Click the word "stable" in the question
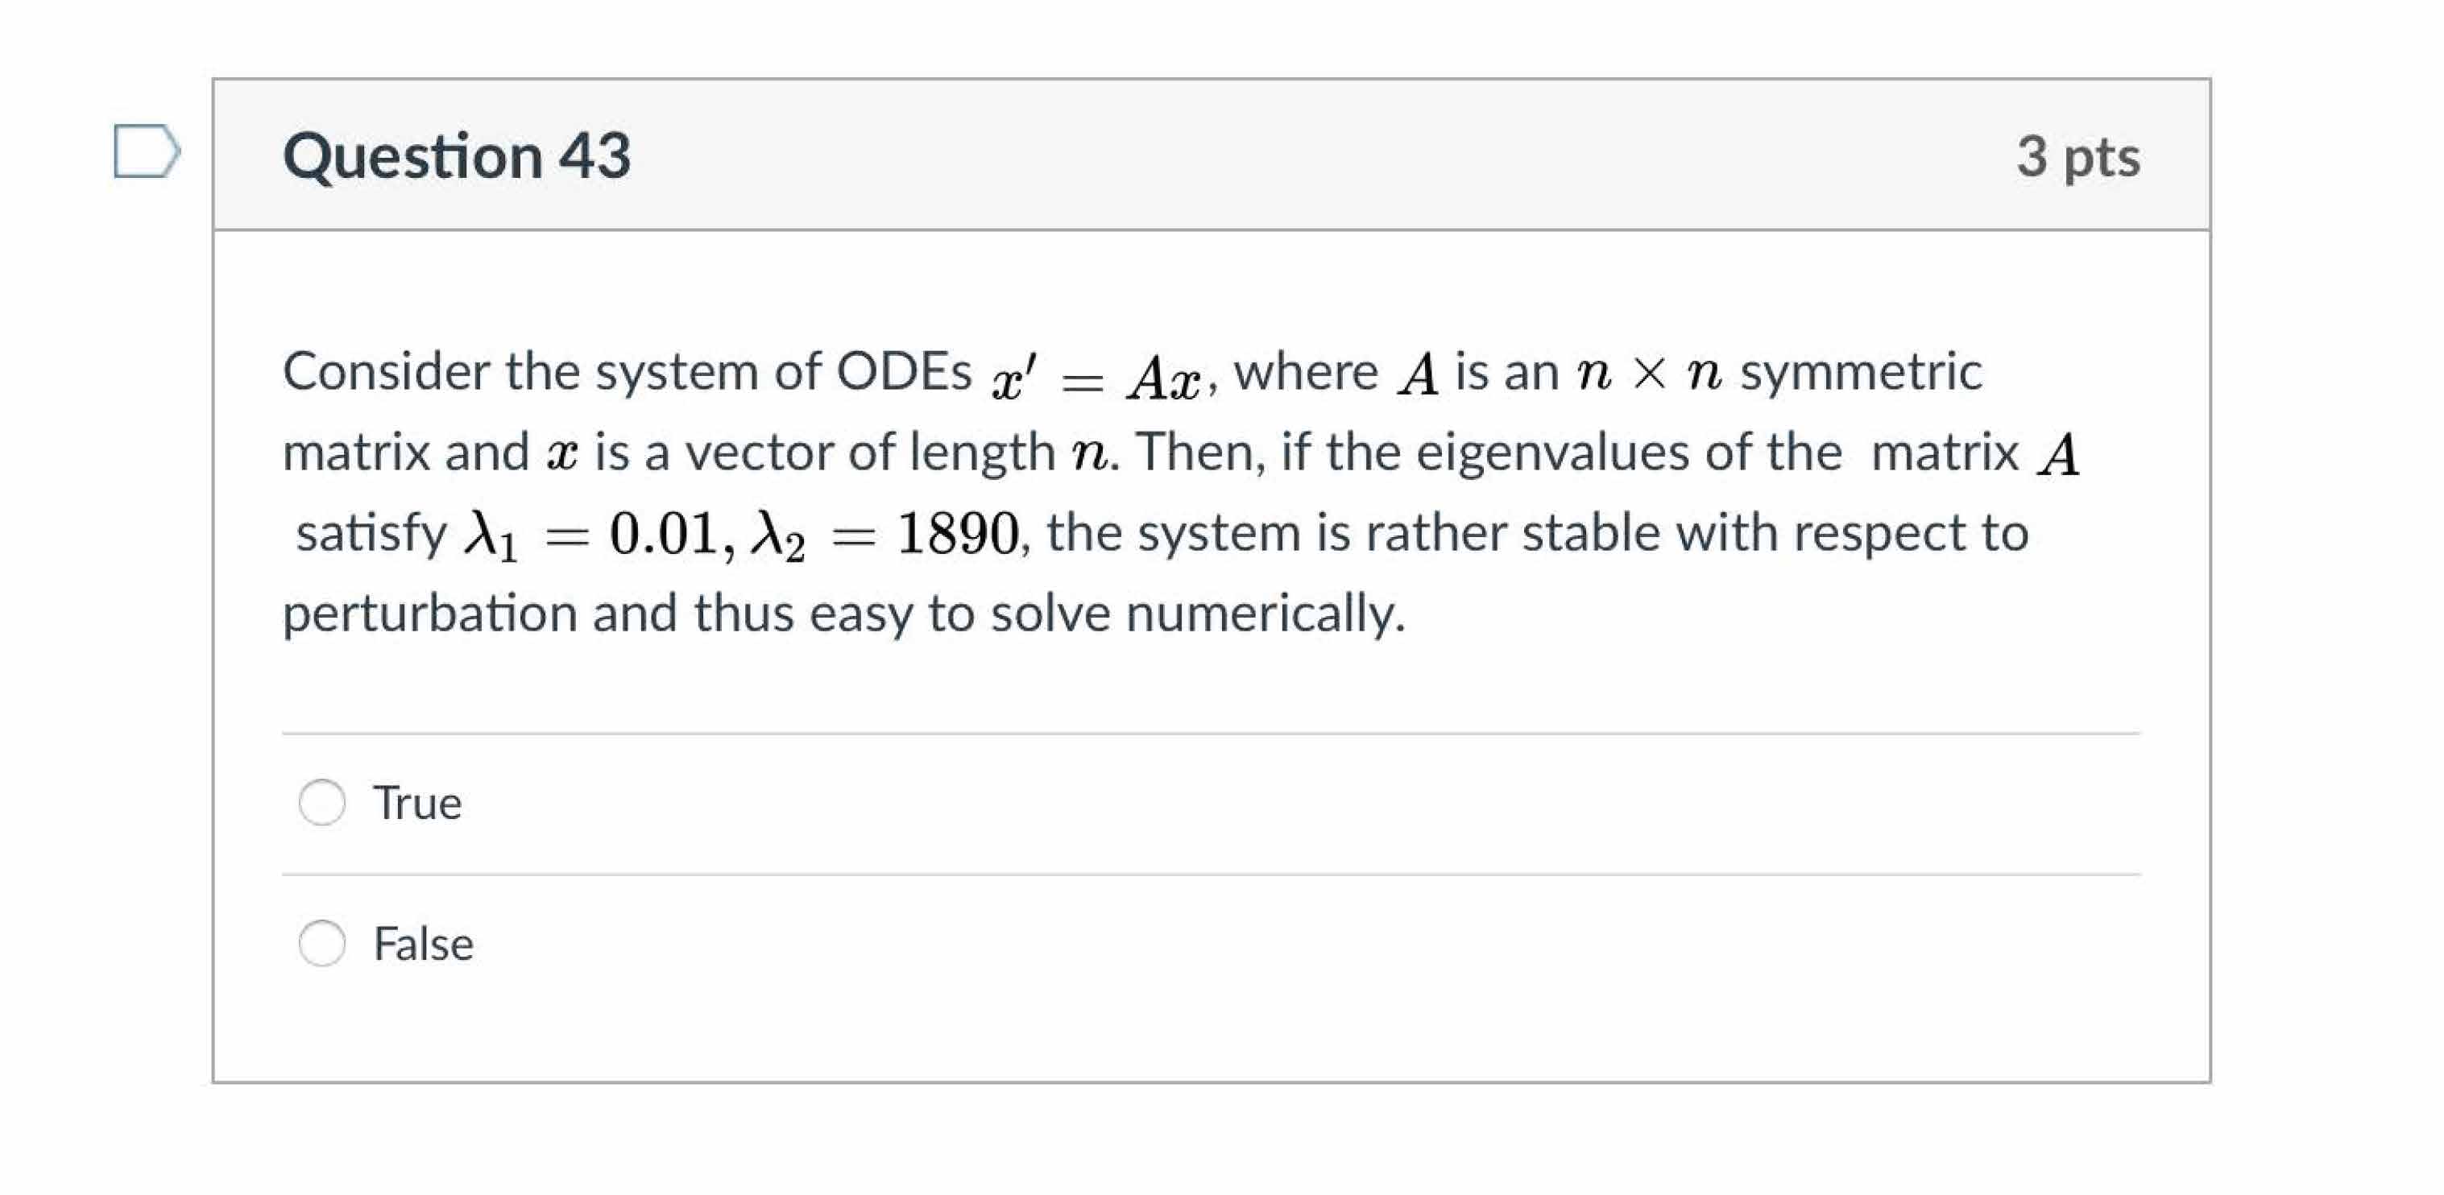 click(1591, 532)
